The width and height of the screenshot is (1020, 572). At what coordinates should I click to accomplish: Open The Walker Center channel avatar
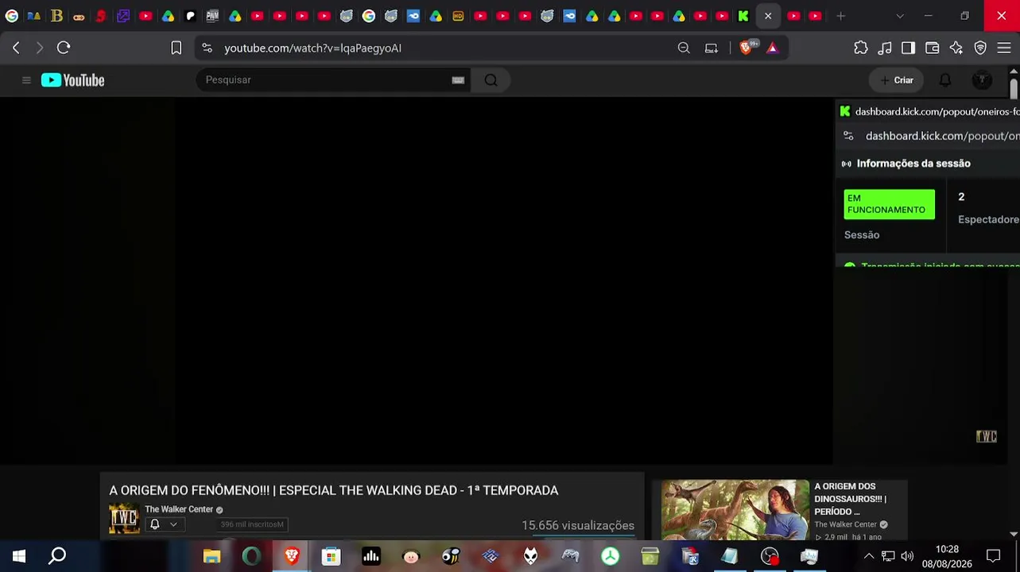(124, 519)
